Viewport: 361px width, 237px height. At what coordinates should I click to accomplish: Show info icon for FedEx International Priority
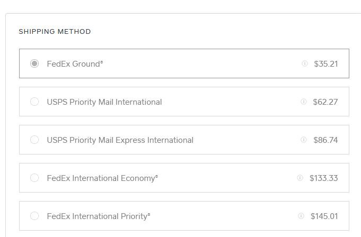tap(301, 216)
